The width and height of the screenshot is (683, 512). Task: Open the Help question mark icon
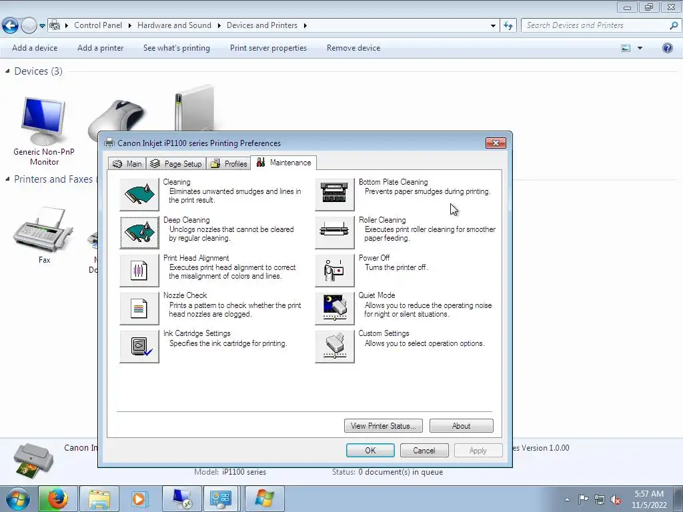pos(667,48)
